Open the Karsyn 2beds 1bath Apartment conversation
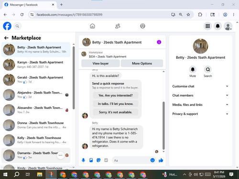The height and width of the screenshot is (179, 239). click(36, 64)
